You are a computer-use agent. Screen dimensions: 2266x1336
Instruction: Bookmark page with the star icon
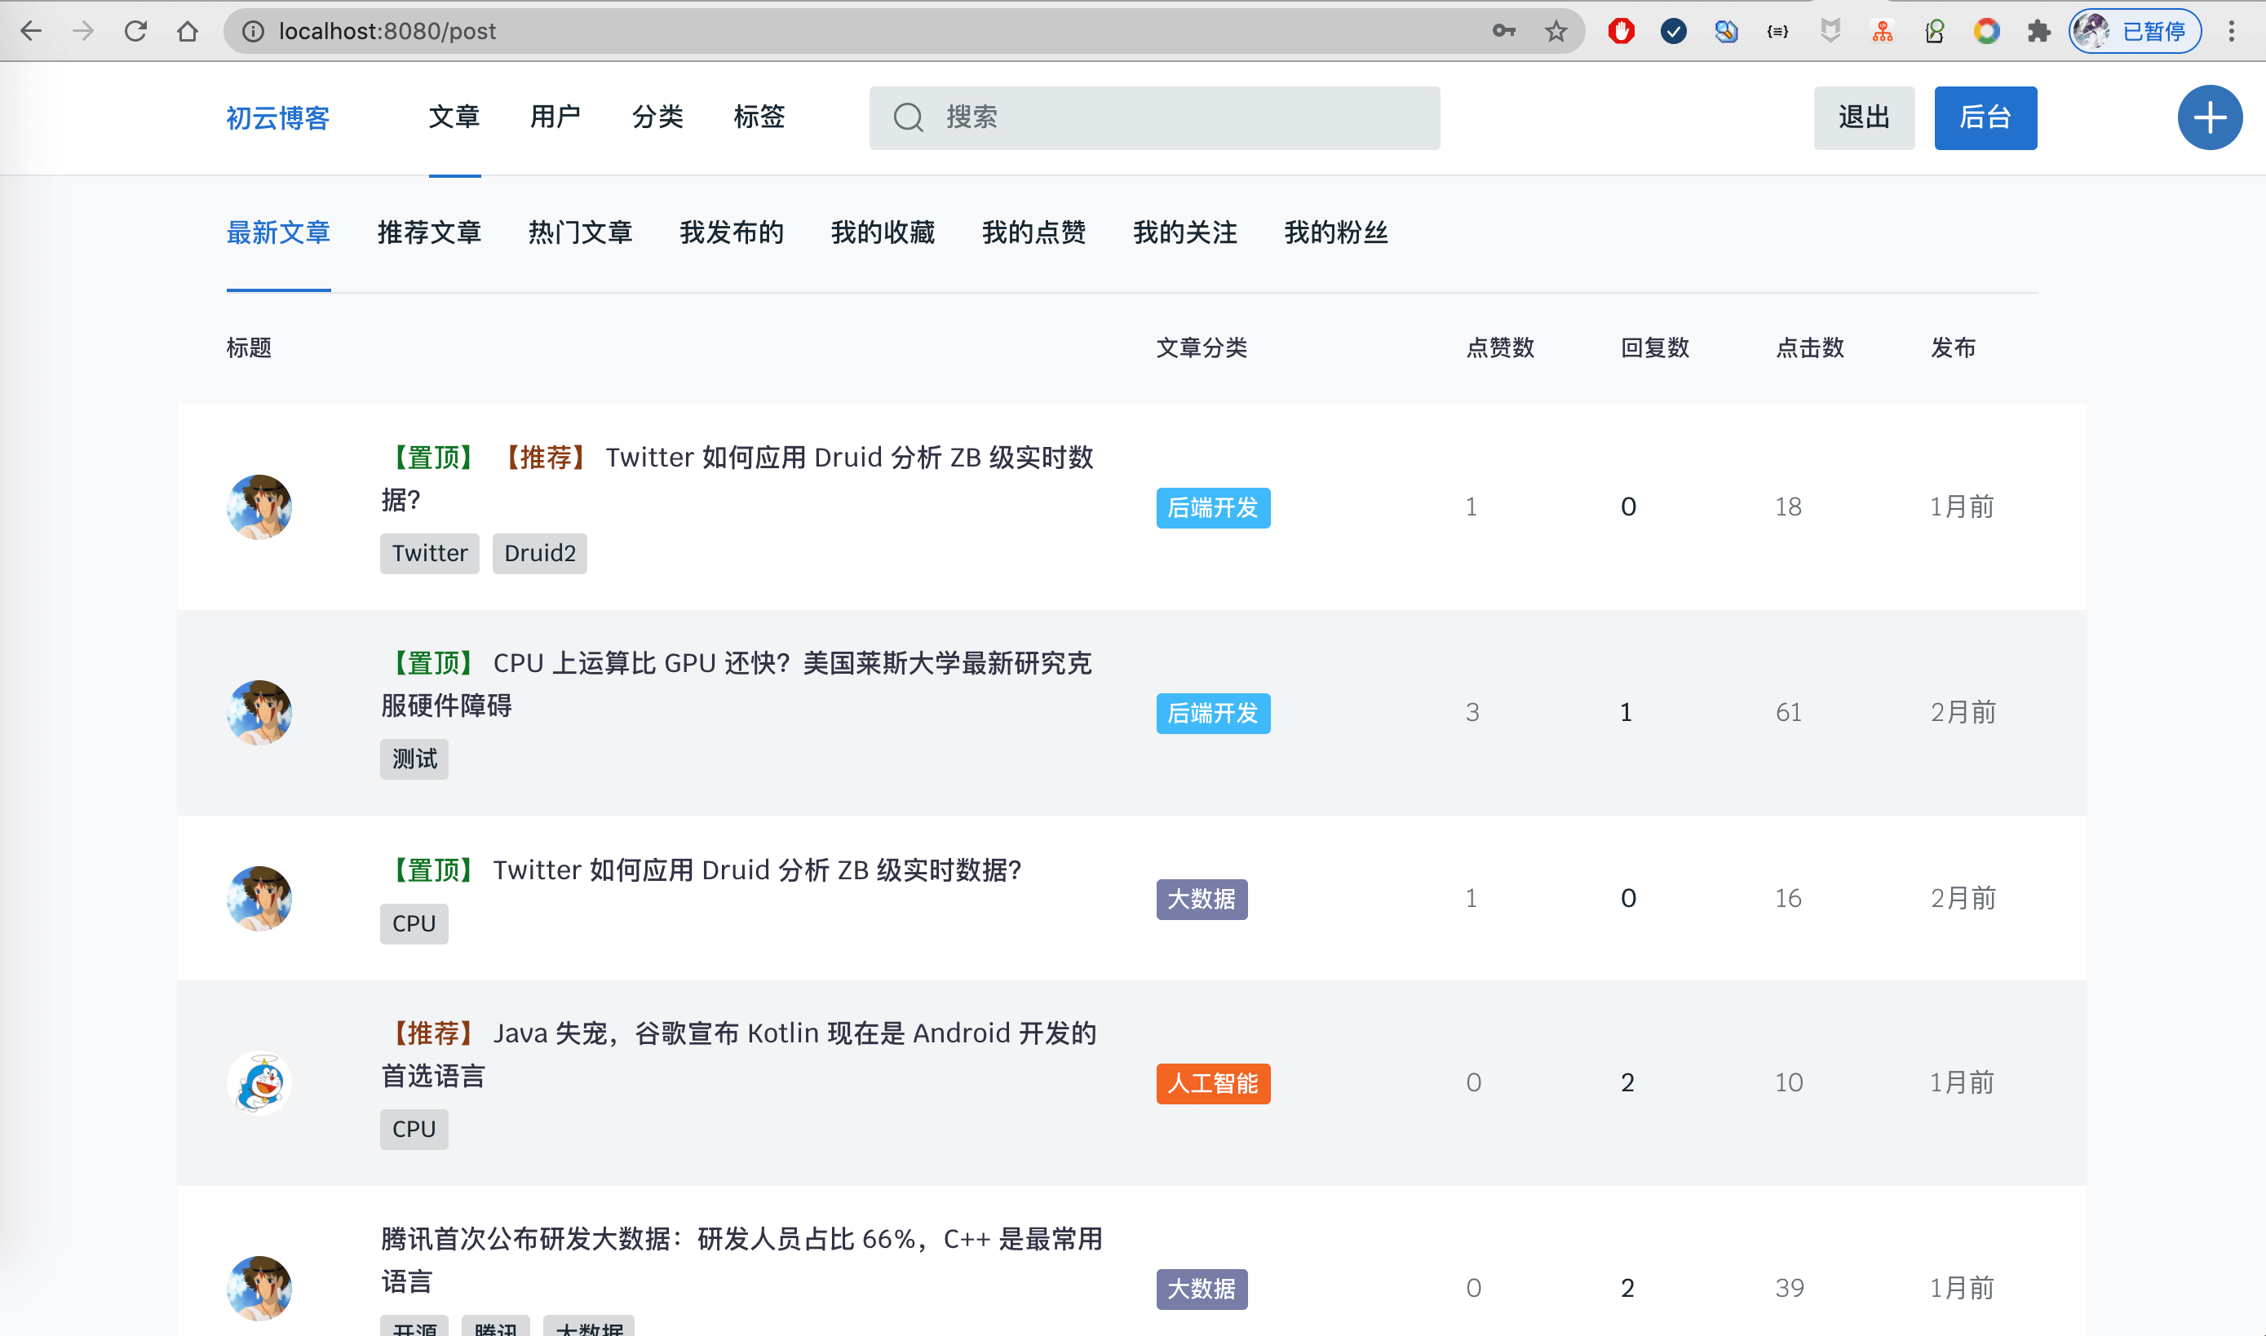(1556, 32)
